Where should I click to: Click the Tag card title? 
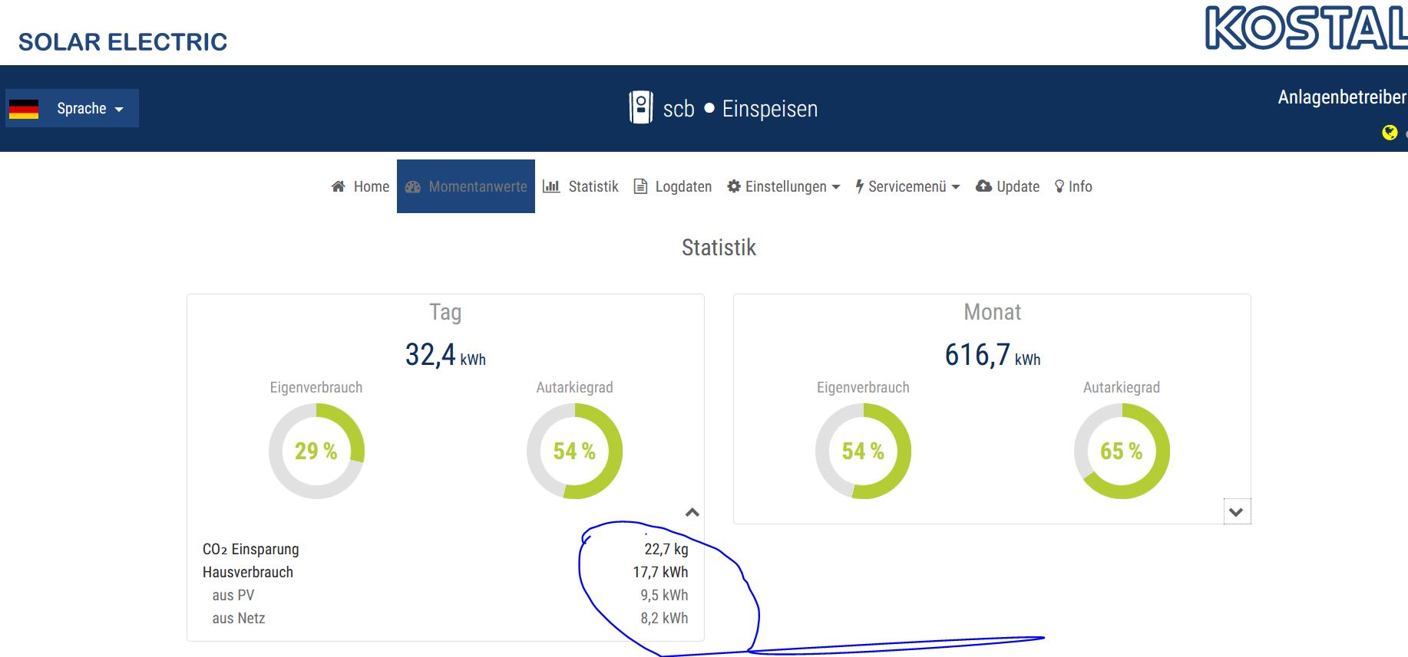pyautogui.click(x=445, y=312)
